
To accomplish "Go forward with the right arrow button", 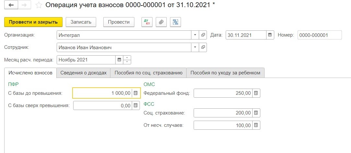I will 24,5.
